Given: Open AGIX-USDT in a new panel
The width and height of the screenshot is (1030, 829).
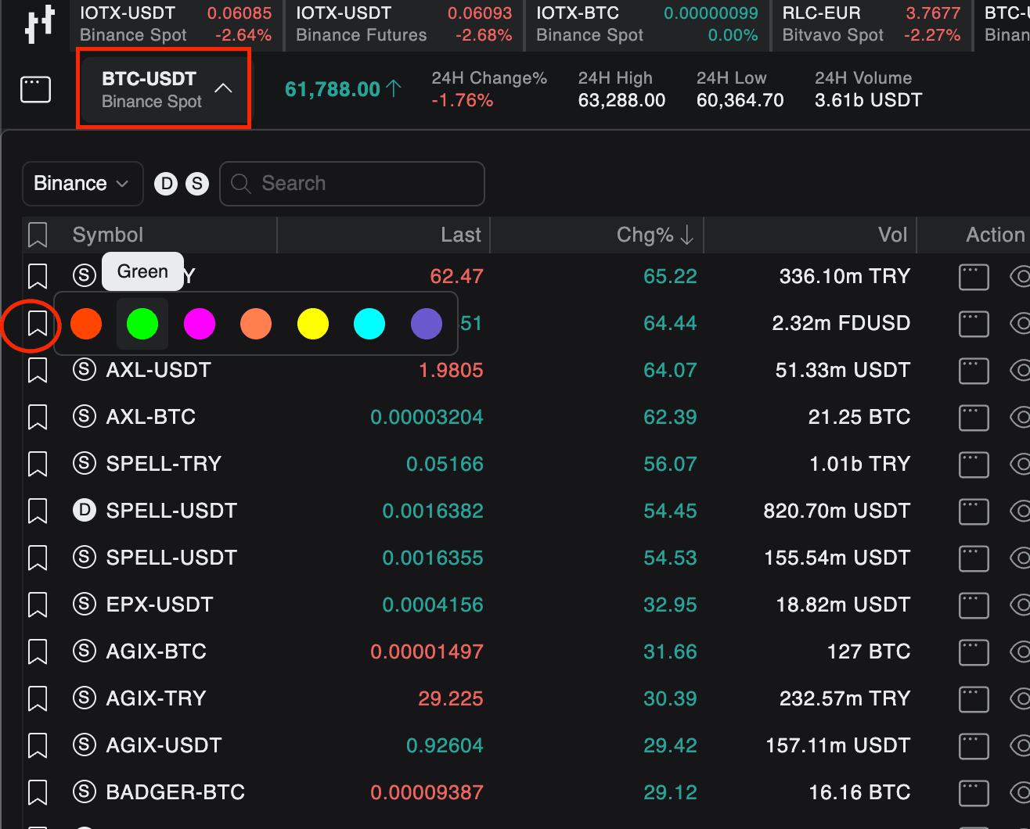Looking at the screenshot, I should tap(974, 746).
